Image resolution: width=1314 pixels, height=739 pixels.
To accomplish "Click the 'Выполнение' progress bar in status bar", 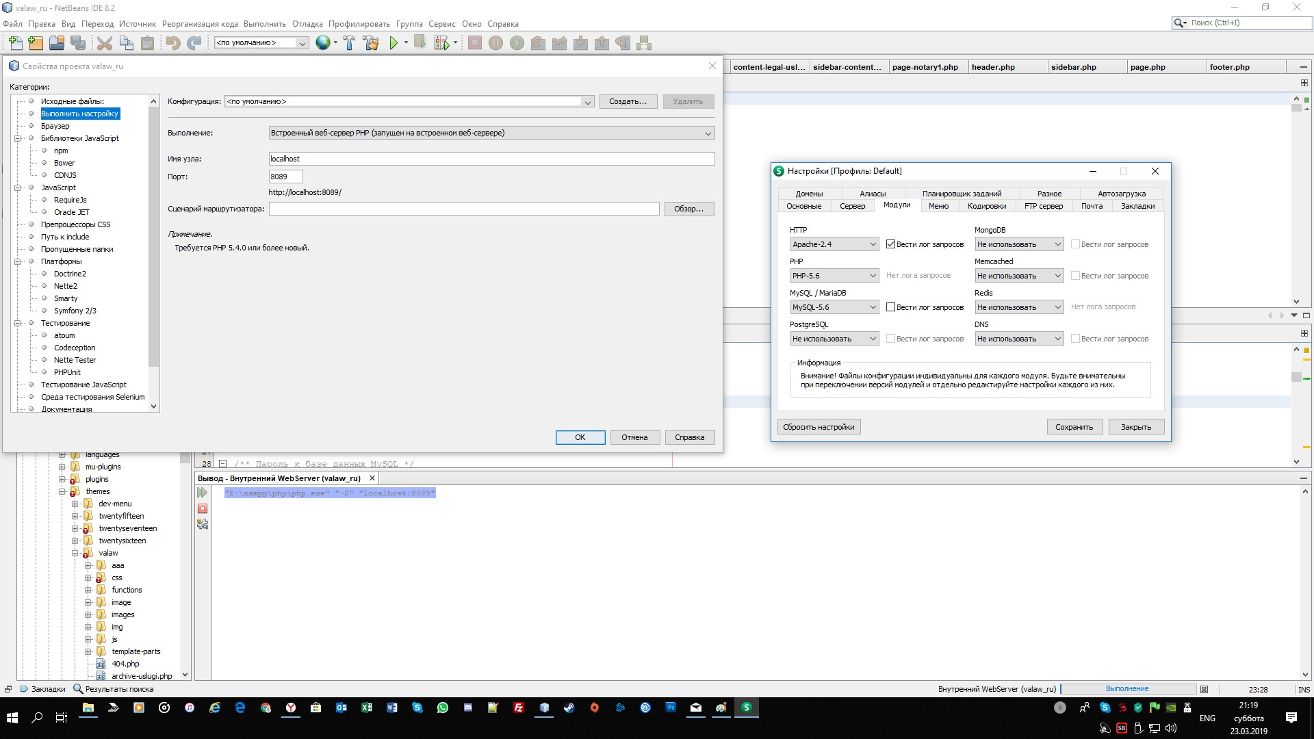I will click(1128, 689).
